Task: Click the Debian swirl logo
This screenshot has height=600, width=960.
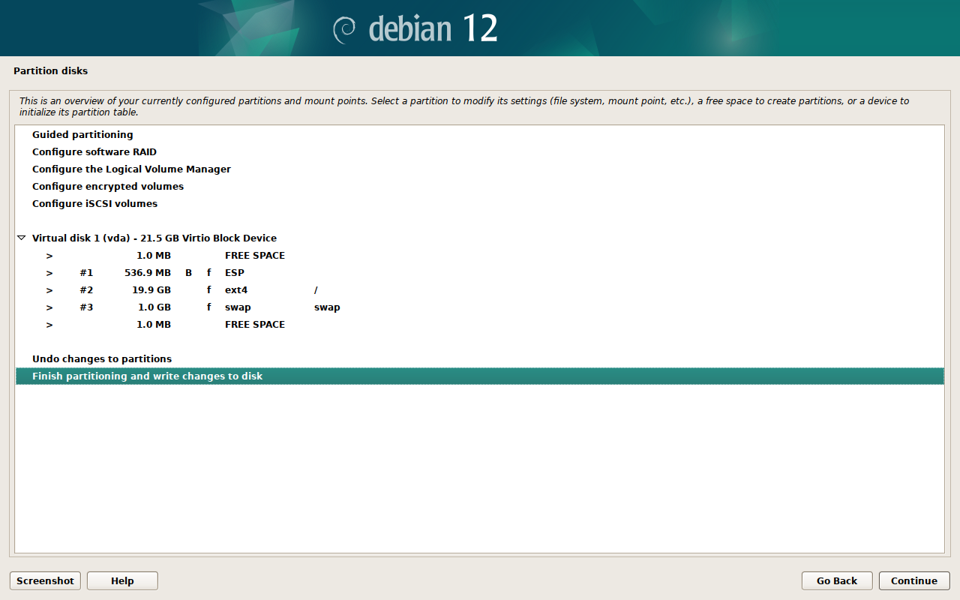Action: (x=344, y=29)
